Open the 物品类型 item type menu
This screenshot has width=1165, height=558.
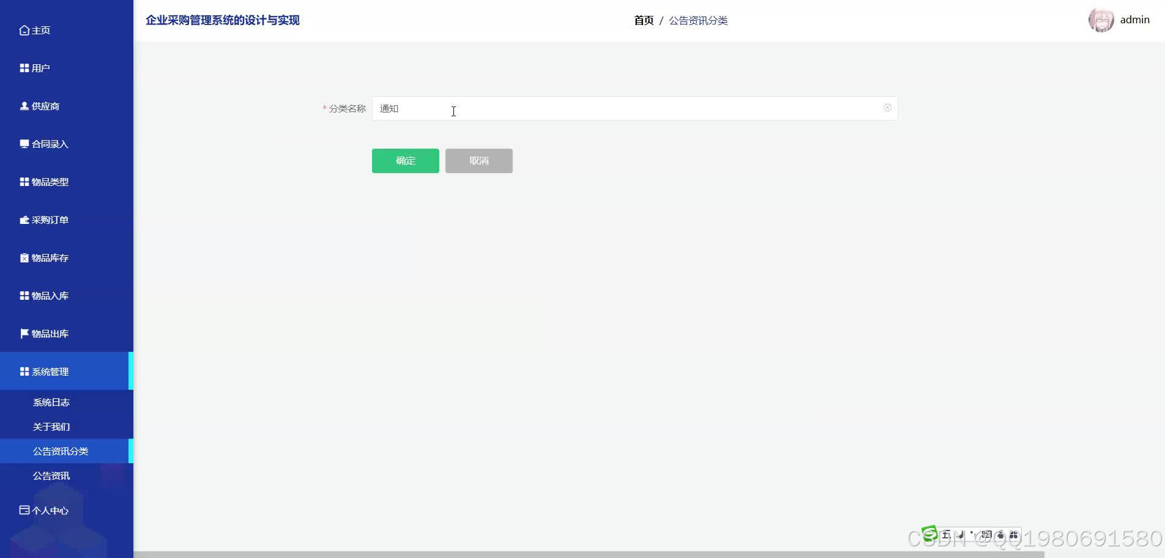coord(44,182)
